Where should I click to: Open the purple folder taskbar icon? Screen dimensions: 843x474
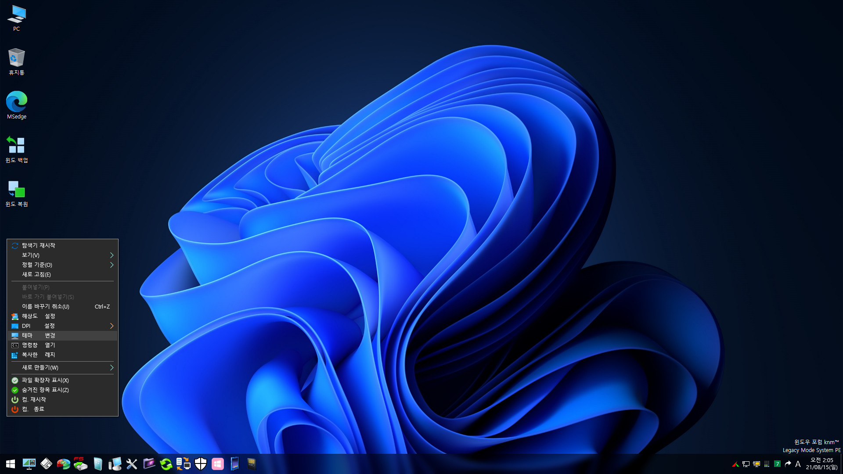click(x=149, y=464)
